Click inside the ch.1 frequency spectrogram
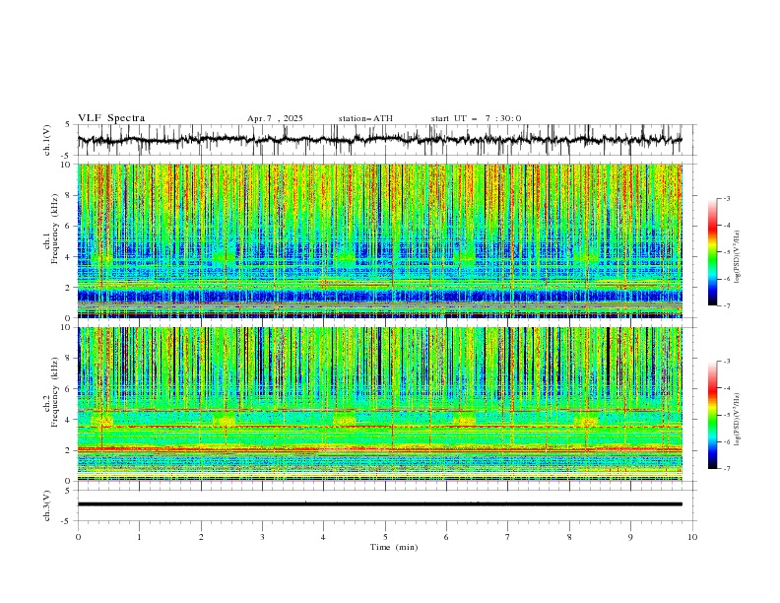Screen dimensions: 780x603 tap(380, 240)
